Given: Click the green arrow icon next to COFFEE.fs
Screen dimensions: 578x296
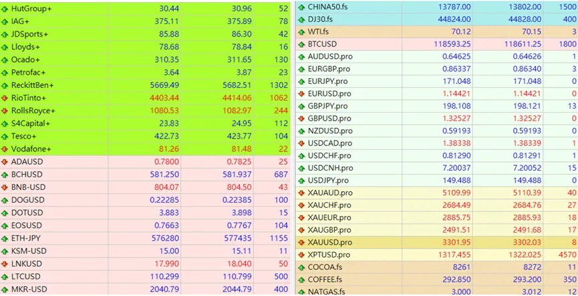Looking at the screenshot, I should (301, 280).
